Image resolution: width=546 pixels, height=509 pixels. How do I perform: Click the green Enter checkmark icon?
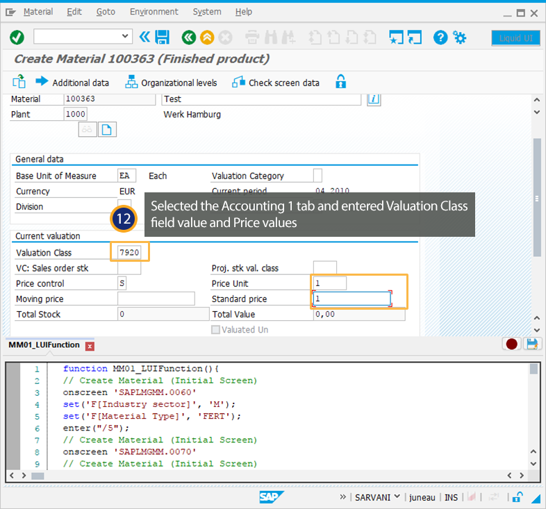[x=17, y=37]
